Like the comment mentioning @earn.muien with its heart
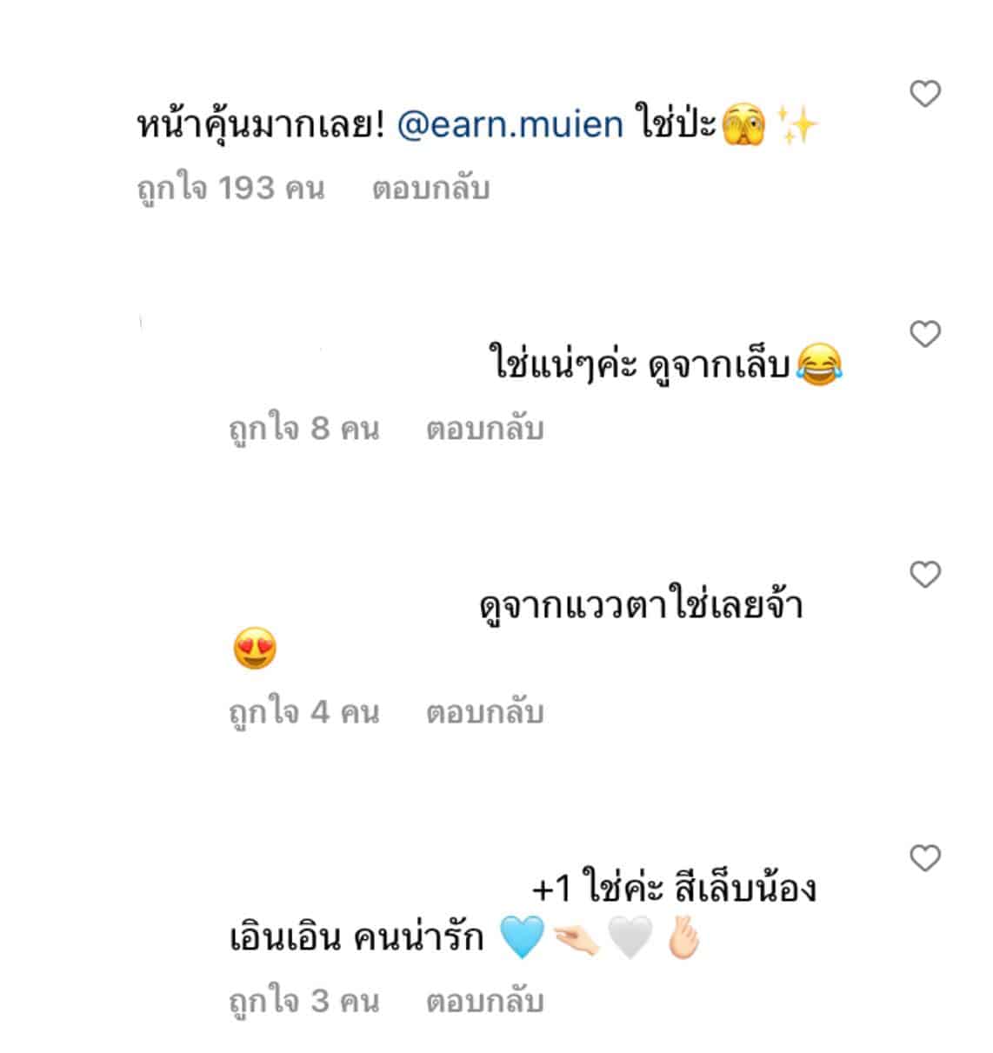The height and width of the screenshot is (1053, 993). click(924, 93)
